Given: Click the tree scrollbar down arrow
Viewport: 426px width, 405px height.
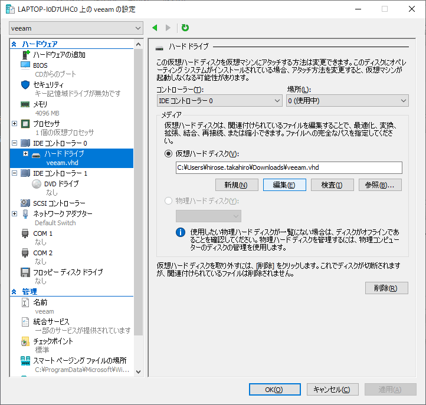Looking at the screenshot, I should tap(138, 372).
